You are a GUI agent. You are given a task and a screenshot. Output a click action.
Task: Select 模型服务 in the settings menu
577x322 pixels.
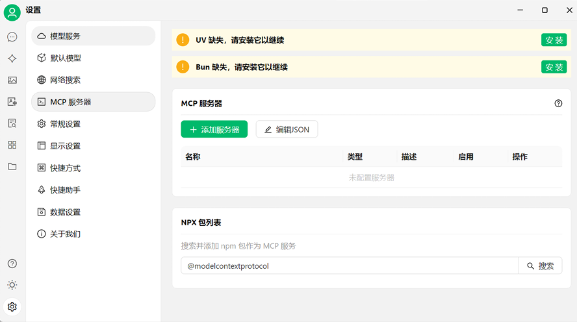(94, 36)
